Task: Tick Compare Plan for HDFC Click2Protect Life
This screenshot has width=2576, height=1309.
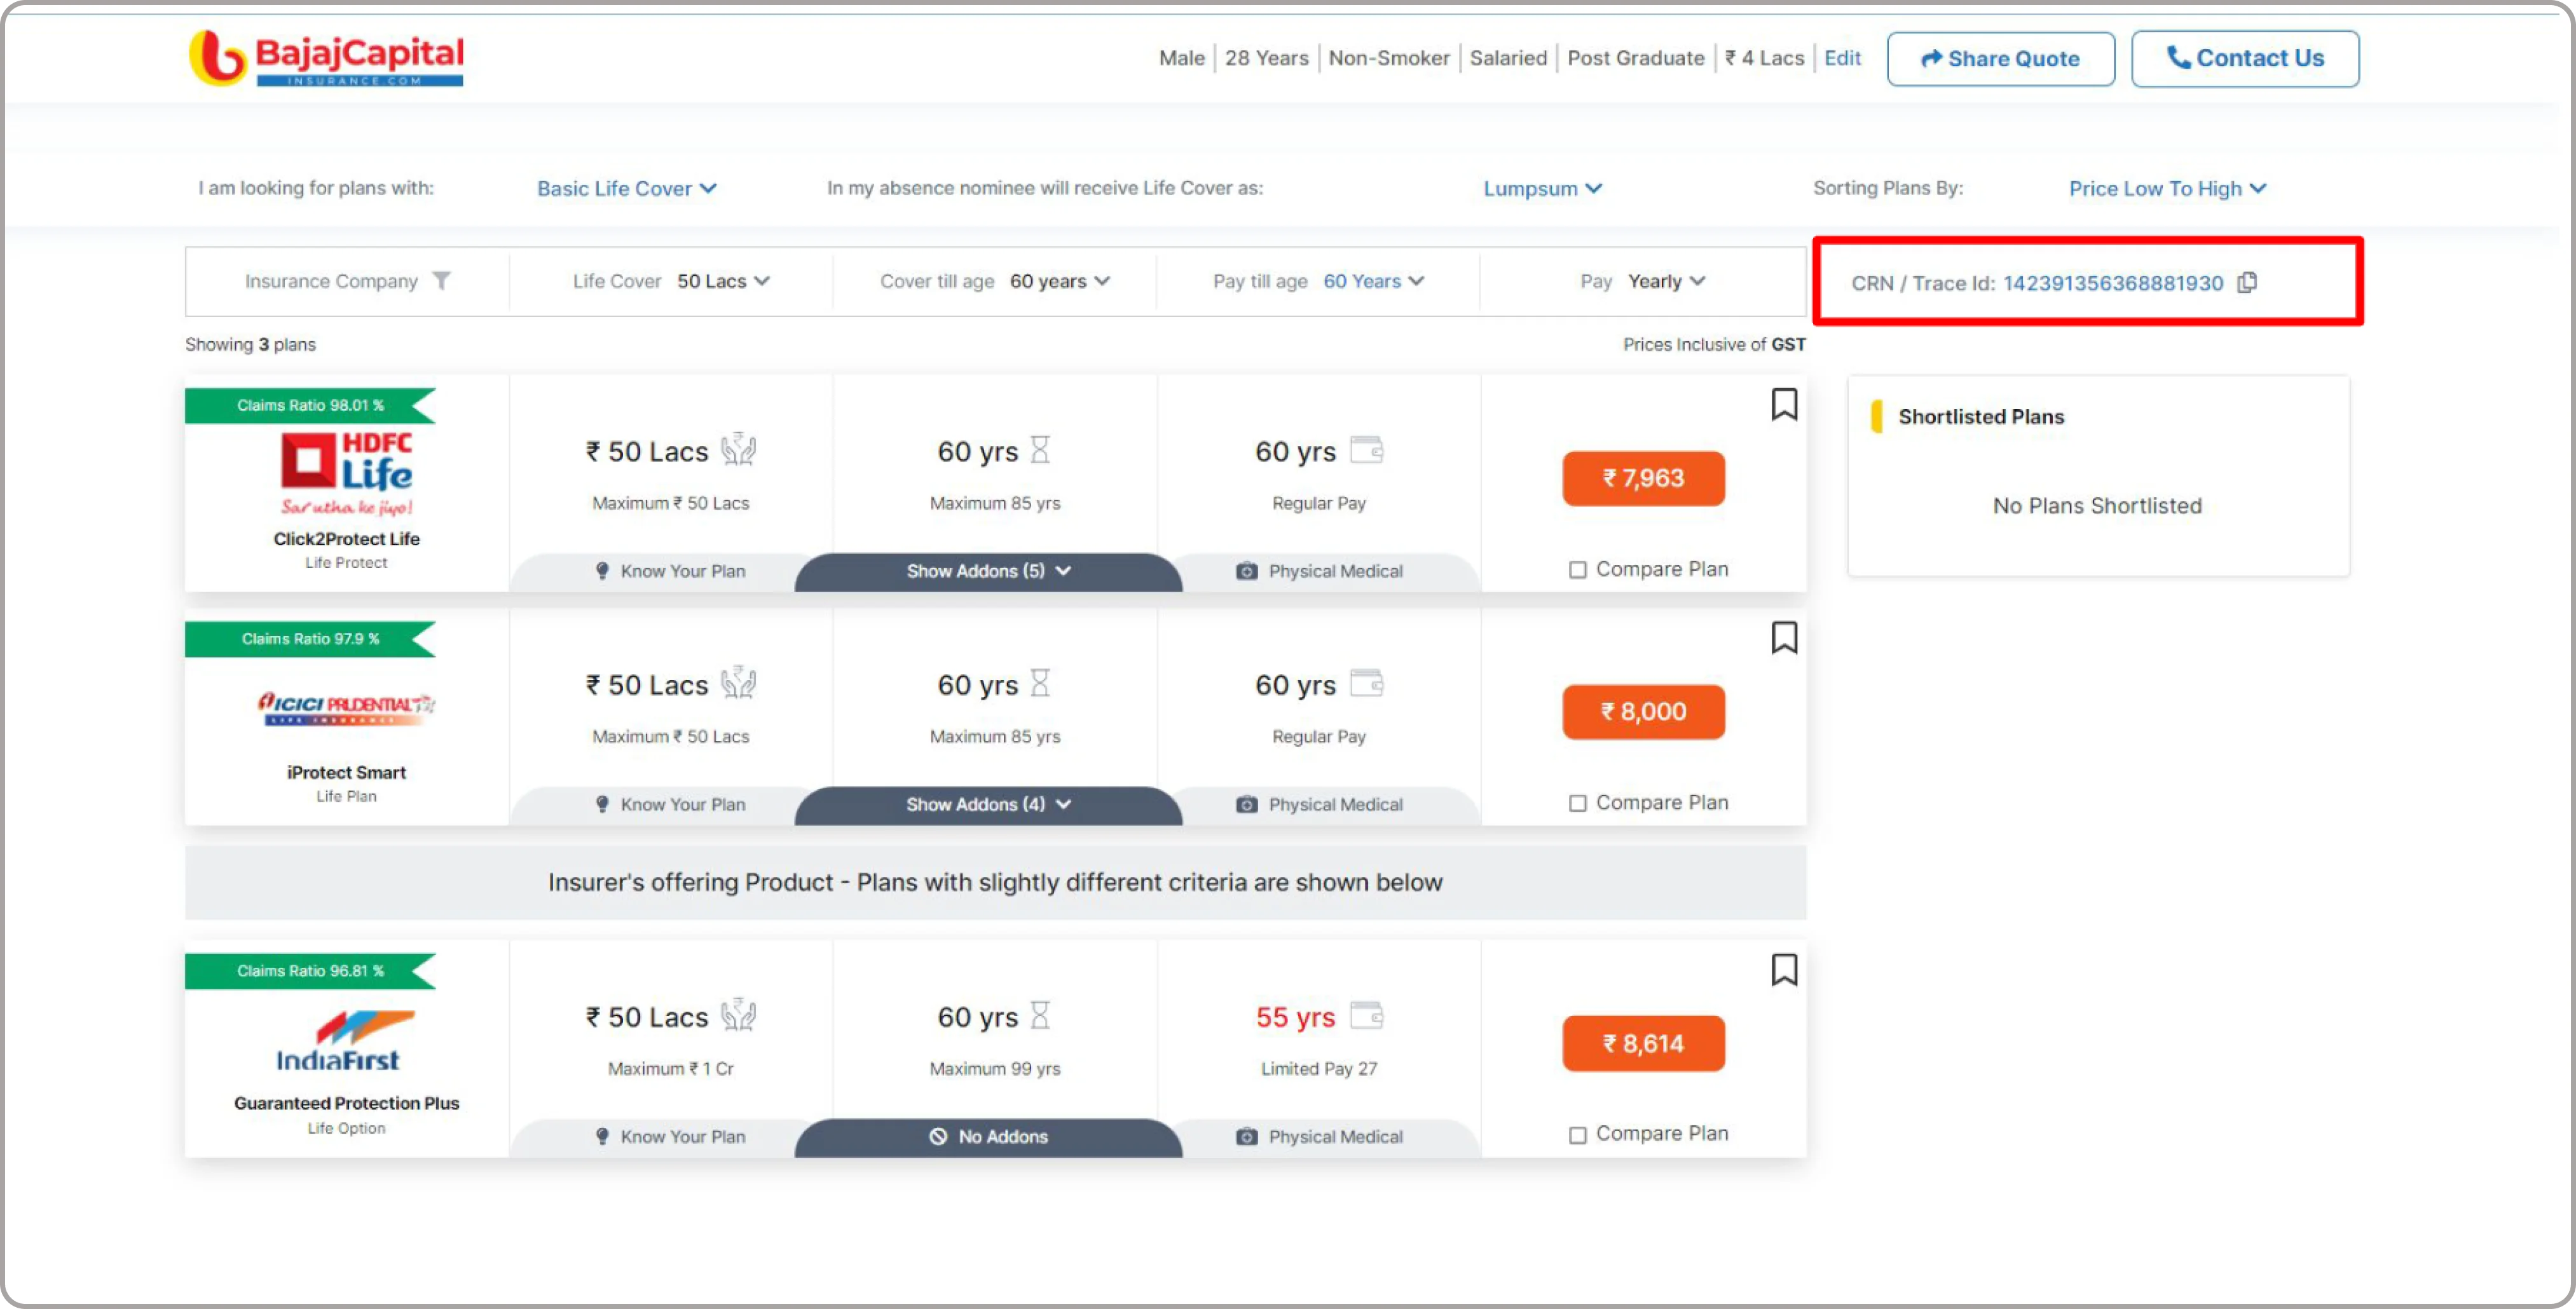Action: pos(1577,571)
